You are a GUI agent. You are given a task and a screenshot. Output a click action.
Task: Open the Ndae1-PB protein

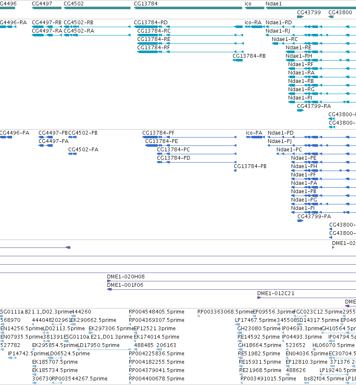[x=304, y=191]
